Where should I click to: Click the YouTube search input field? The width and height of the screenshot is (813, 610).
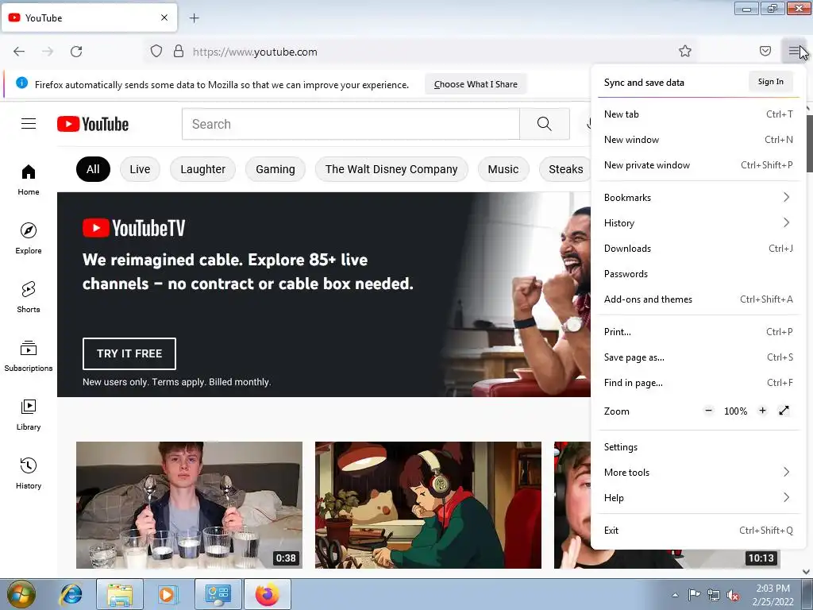point(350,124)
